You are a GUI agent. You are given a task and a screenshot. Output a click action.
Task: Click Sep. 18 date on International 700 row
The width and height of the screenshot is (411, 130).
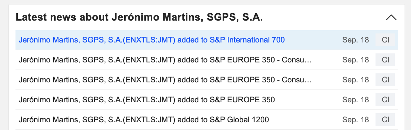click(356, 40)
